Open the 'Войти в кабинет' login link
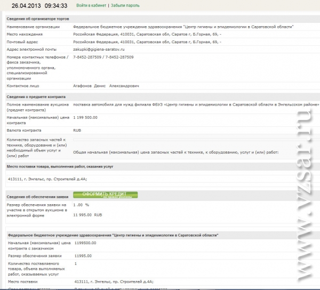This screenshot has height=290, width=320. 91,5
